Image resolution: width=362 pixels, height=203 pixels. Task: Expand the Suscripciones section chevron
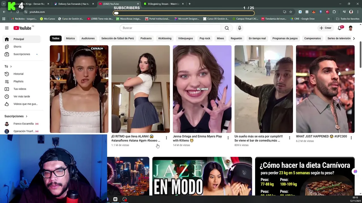[27, 116]
